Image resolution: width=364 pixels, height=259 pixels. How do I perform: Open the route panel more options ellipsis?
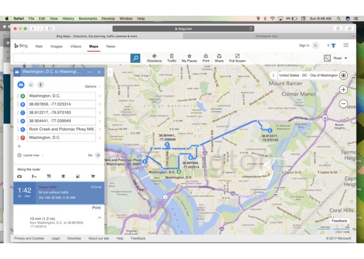[x=90, y=72]
